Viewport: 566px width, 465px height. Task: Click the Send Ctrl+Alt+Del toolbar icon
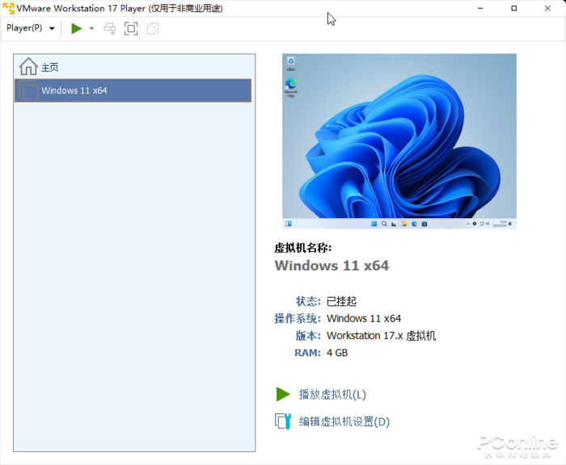[x=110, y=28]
